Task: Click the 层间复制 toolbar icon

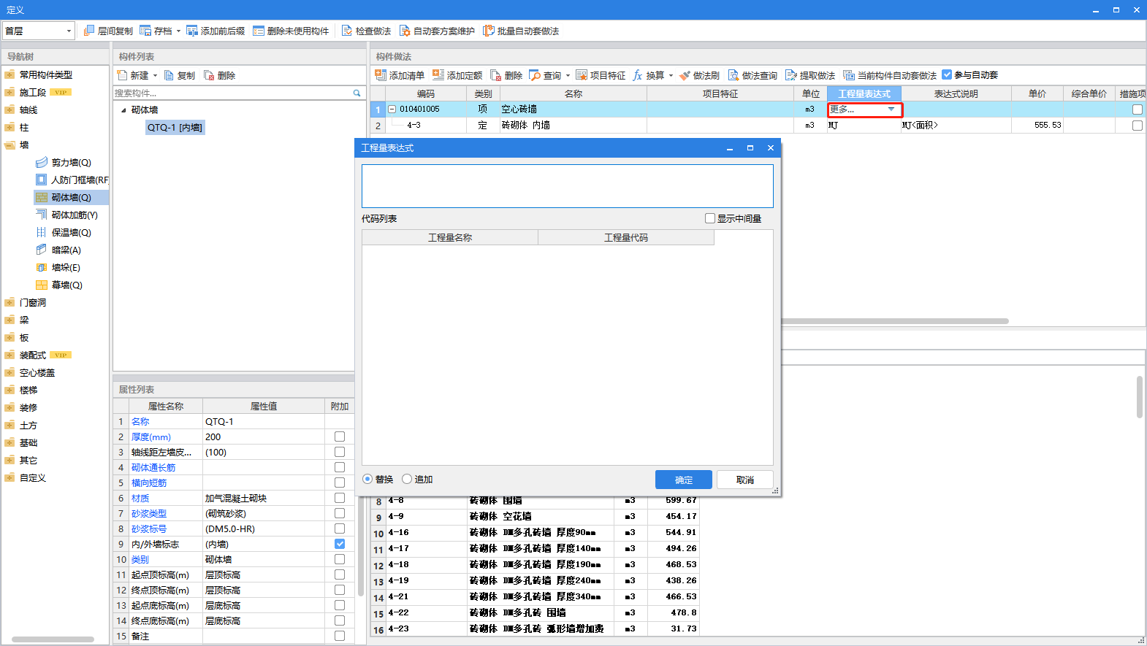Action: click(89, 31)
